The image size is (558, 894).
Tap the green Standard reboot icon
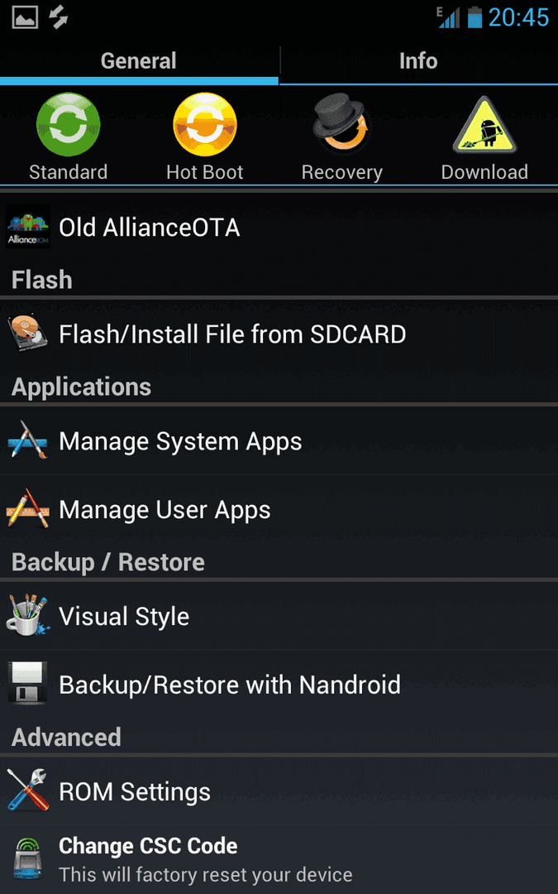pyautogui.click(x=69, y=124)
